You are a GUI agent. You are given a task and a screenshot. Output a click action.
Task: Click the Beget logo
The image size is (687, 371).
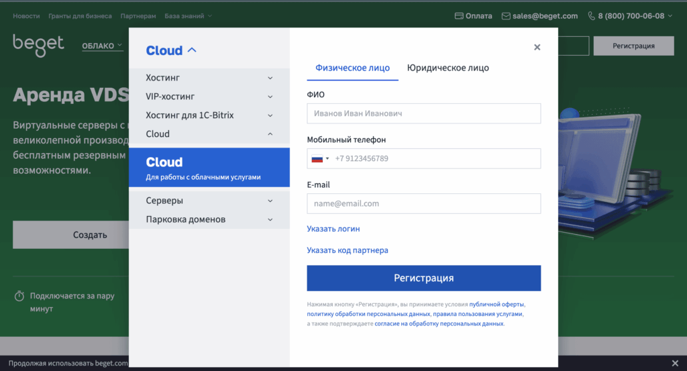click(38, 45)
